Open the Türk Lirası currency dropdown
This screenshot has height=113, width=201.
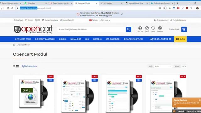click(105, 20)
